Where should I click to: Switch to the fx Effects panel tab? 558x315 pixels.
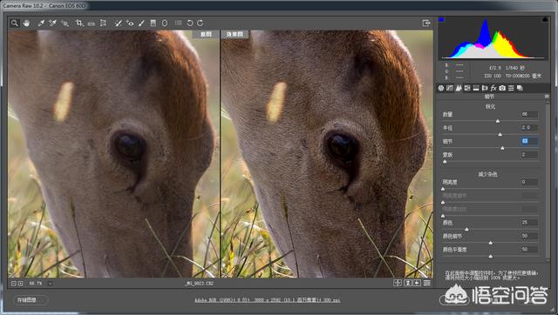493,88
